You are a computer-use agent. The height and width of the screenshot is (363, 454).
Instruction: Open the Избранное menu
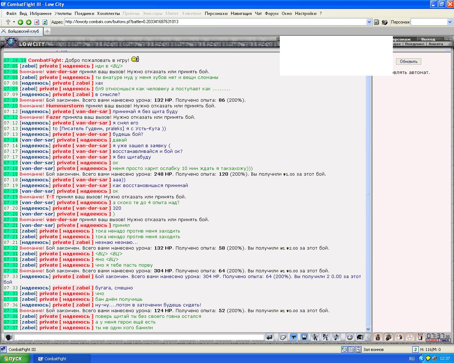click(x=41, y=14)
